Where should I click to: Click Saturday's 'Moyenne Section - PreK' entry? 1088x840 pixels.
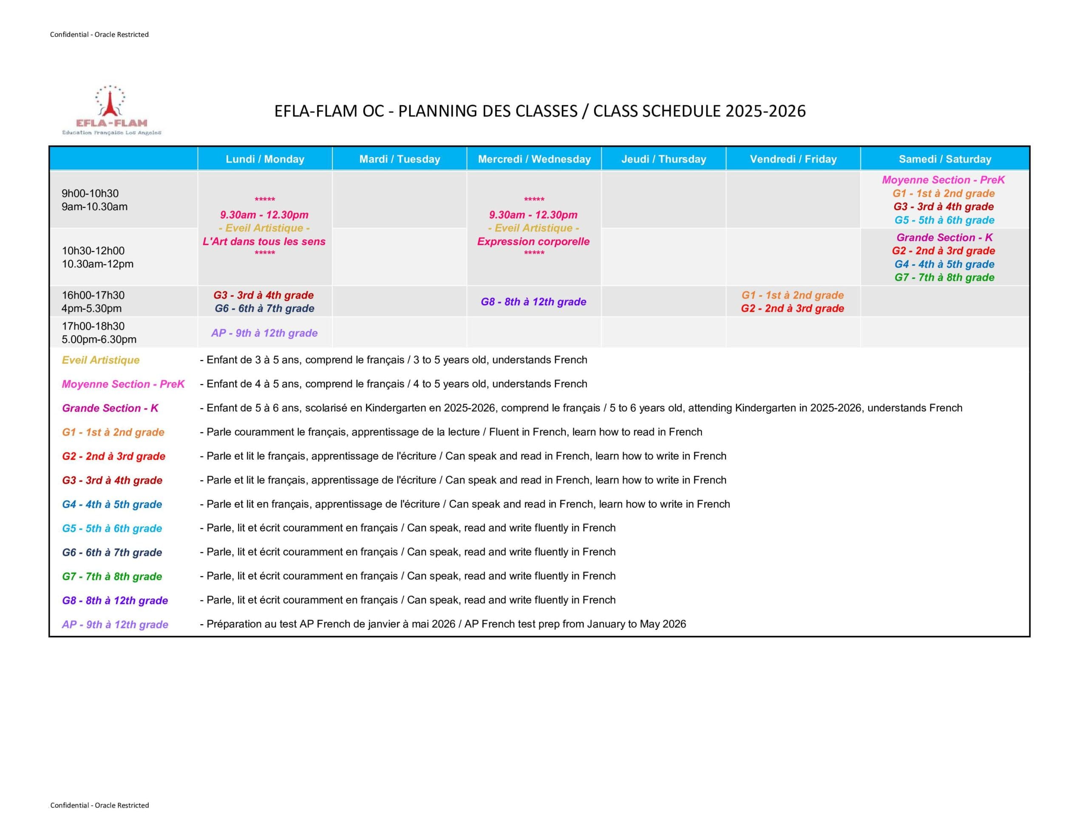coord(943,180)
